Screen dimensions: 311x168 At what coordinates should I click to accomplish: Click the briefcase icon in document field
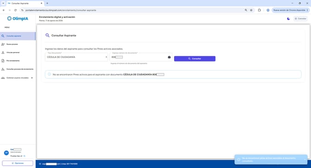coord(169,57)
